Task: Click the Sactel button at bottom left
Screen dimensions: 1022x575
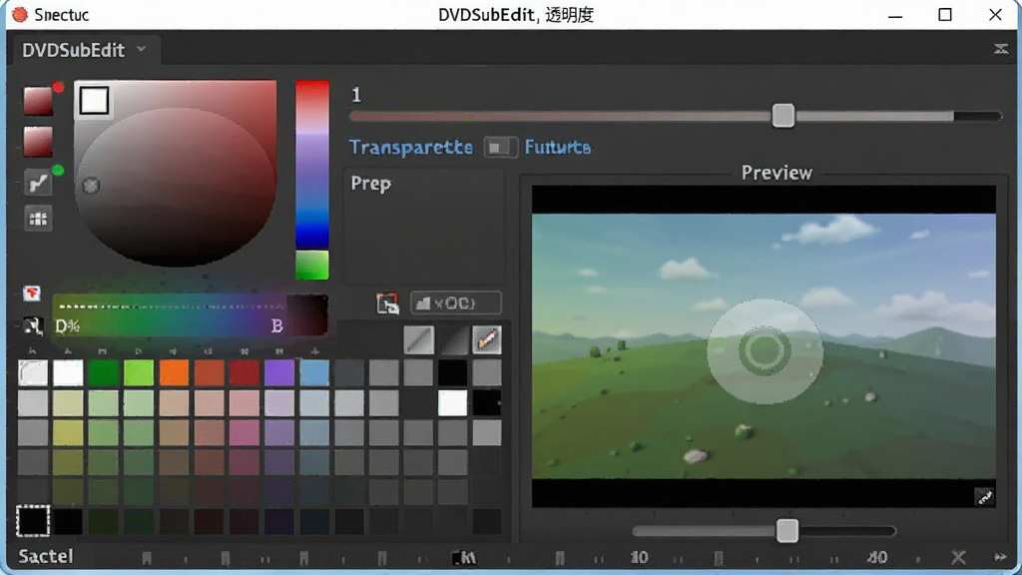Action: pos(46,556)
